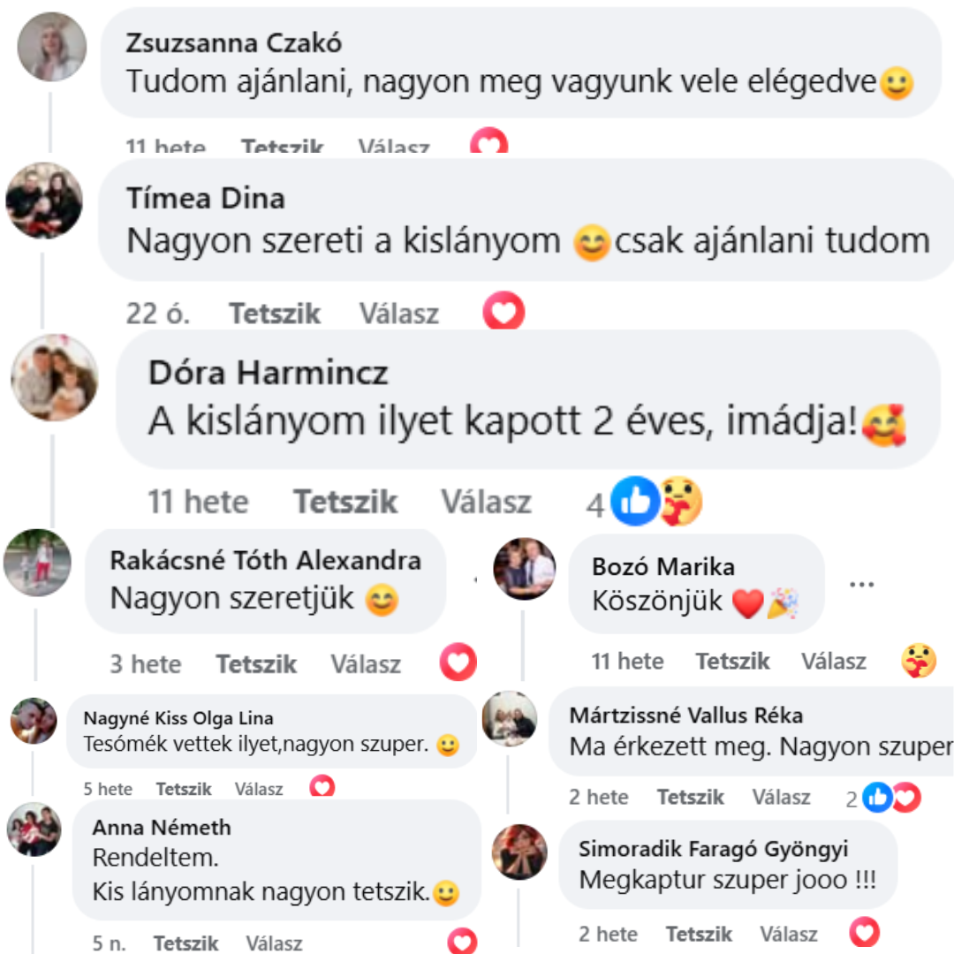The image size is (954, 954).
Task: Click Tetszik under Simoradik Faragó Gyöngyi's comment
Action: (699, 934)
